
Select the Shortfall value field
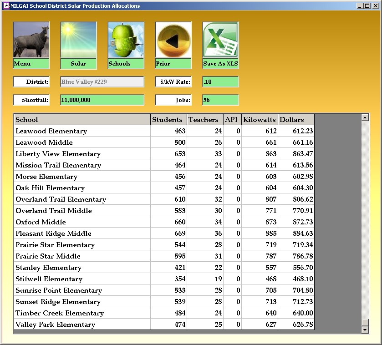tap(102, 100)
